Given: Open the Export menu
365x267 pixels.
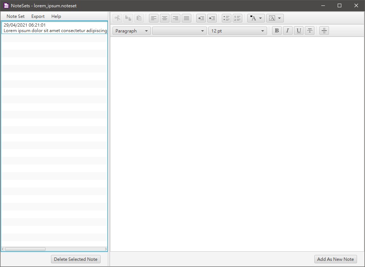Looking at the screenshot, I should pos(38,16).
